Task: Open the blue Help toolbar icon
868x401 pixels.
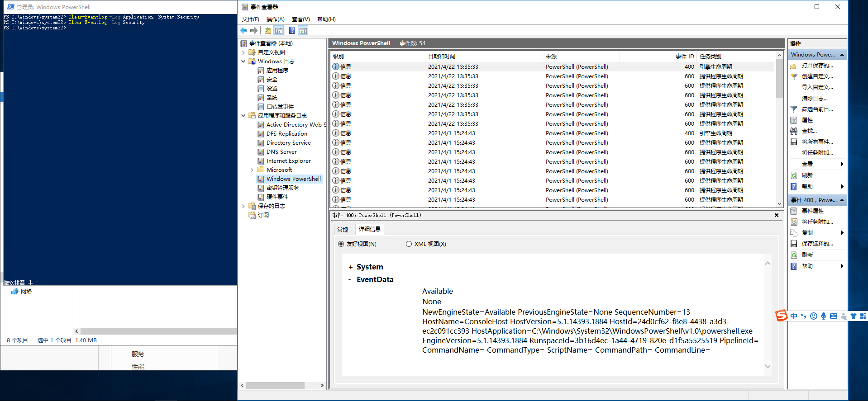Action: pyautogui.click(x=292, y=31)
